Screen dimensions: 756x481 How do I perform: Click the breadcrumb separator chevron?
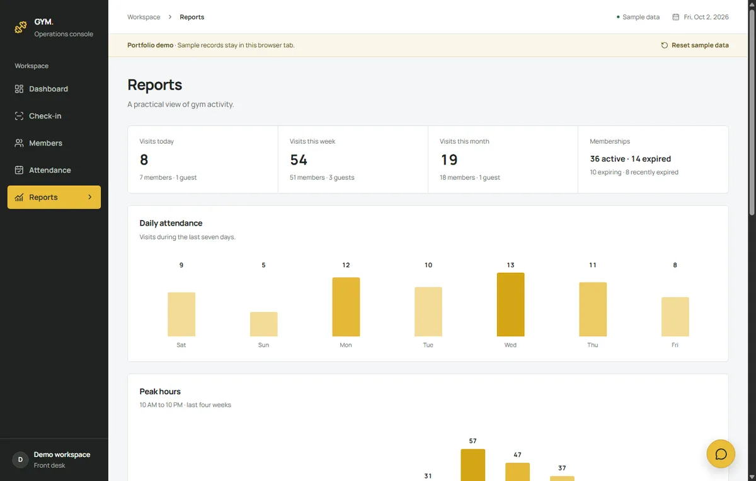170,17
